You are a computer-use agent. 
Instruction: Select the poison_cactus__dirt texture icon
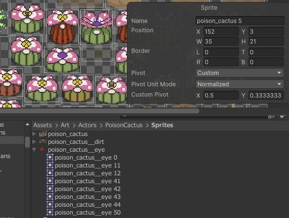coord(43,141)
